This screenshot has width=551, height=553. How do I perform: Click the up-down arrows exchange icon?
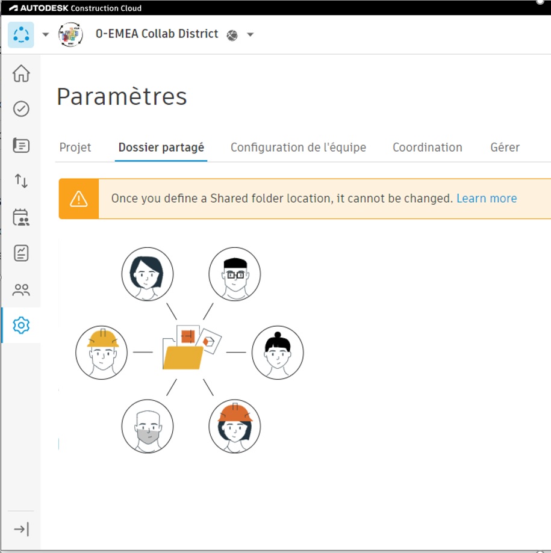(x=21, y=181)
